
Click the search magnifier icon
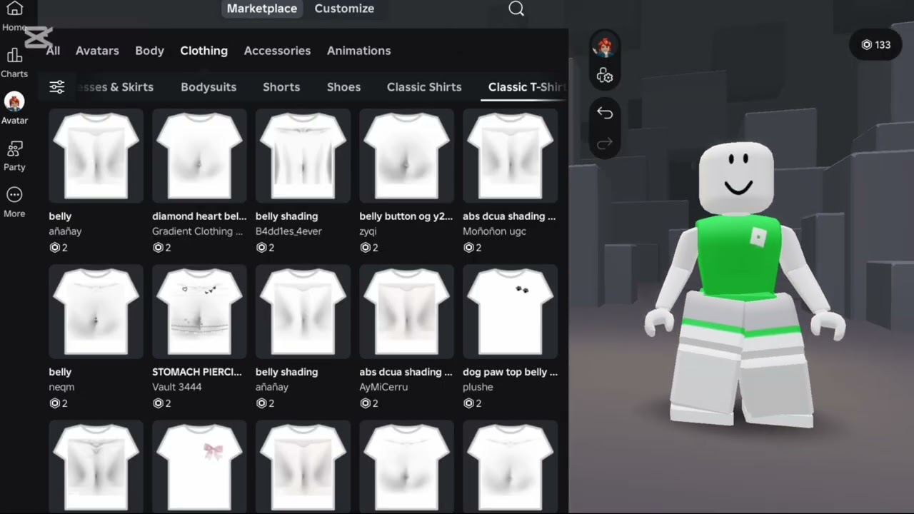pyautogui.click(x=516, y=9)
